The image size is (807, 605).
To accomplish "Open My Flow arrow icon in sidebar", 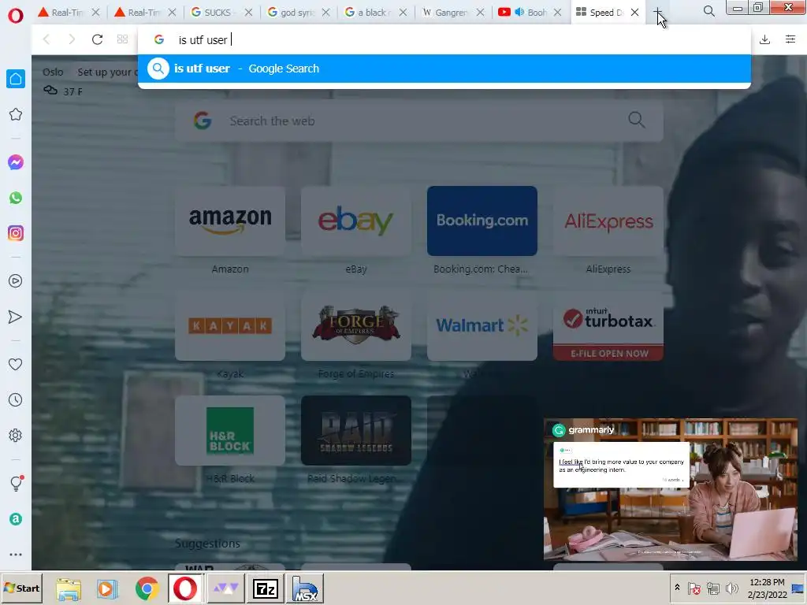I will click(16, 317).
